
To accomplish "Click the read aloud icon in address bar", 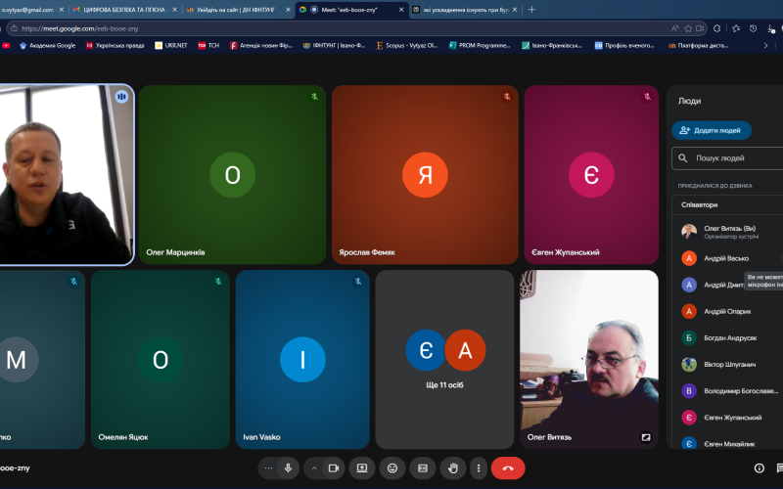I will pyautogui.click(x=675, y=28).
